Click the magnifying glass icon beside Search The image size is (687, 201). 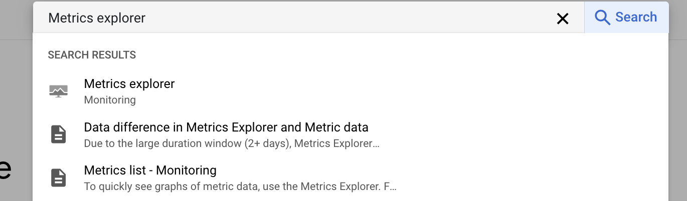(602, 17)
